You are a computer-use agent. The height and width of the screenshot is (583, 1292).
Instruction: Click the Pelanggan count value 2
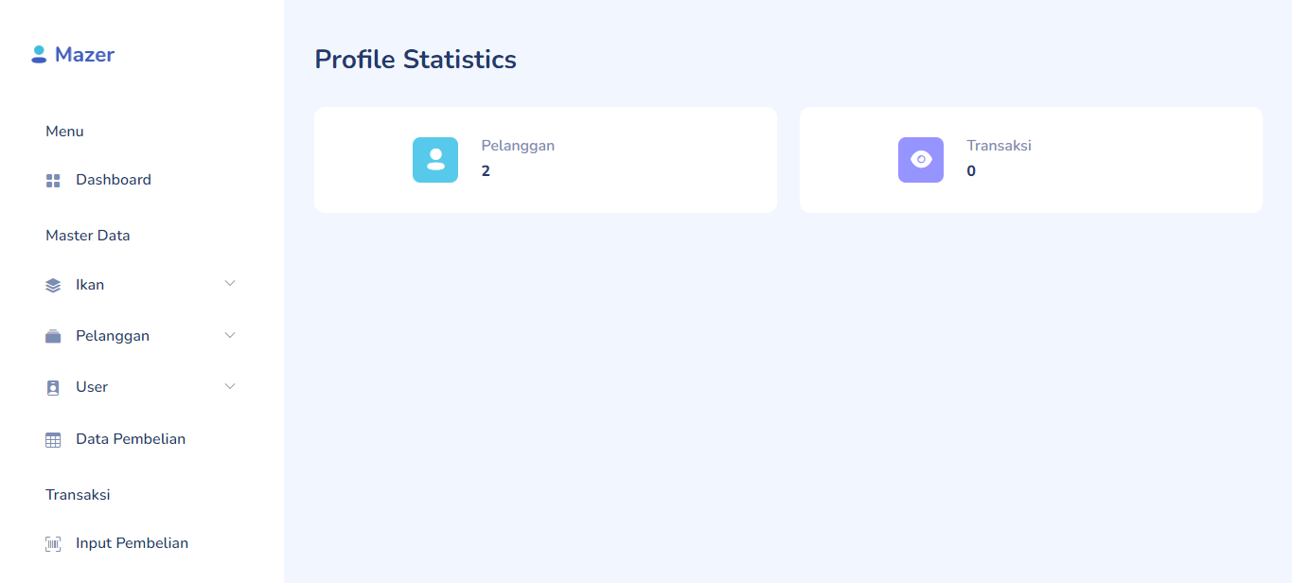pyautogui.click(x=486, y=171)
